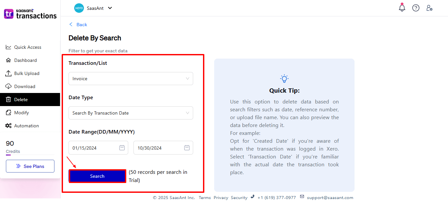Click the SaasAnt Transactions logo

tap(30, 14)
